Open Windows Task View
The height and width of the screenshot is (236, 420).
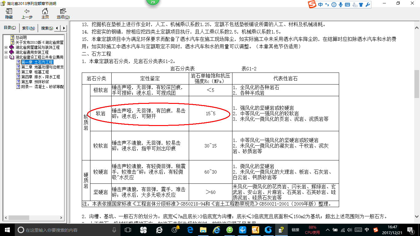(128, 230)
